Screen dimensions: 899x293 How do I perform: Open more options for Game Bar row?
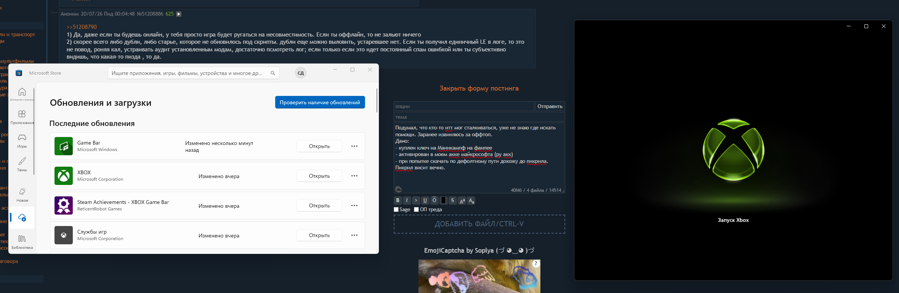click(354, 146)
